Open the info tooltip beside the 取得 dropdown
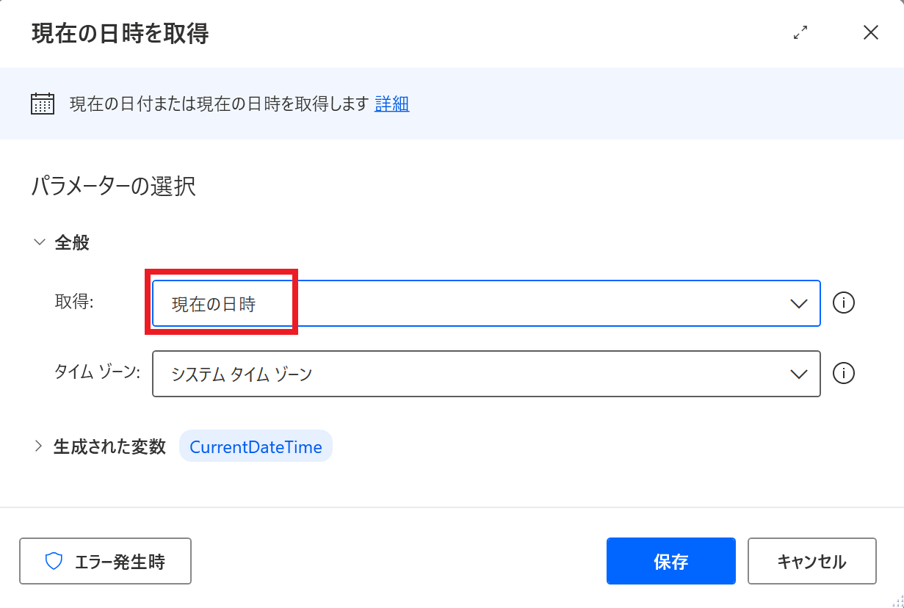 pyautogui.click(x=844, y=303)
